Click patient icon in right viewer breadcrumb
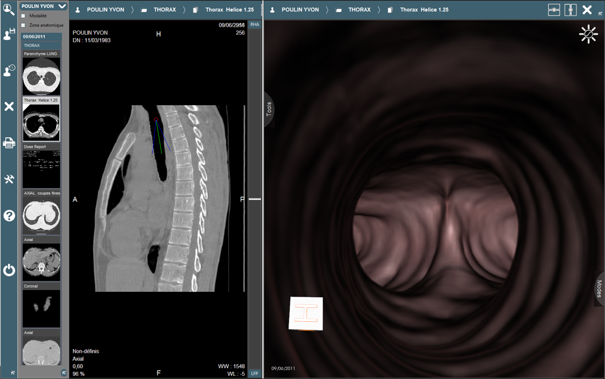Screen dimensions: 605x379 [272, 10]
